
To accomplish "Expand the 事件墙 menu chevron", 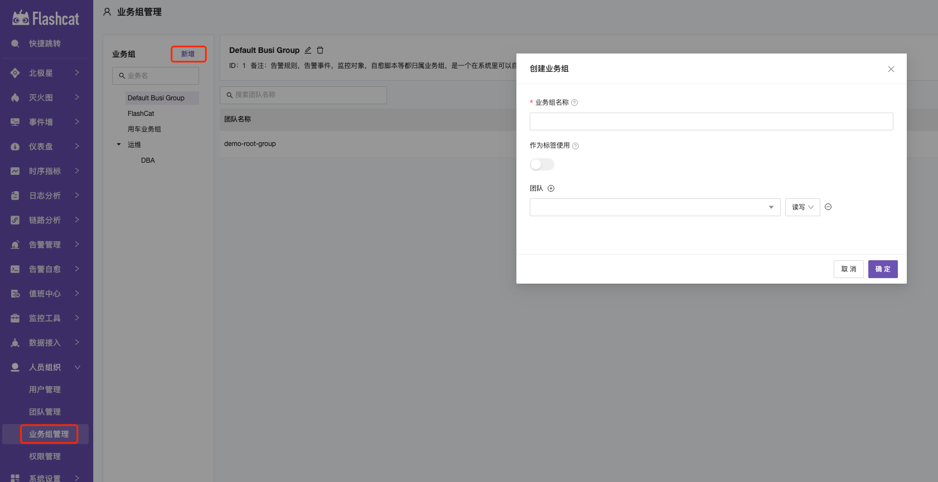I will pyautogui.click(x=77, y=122).
